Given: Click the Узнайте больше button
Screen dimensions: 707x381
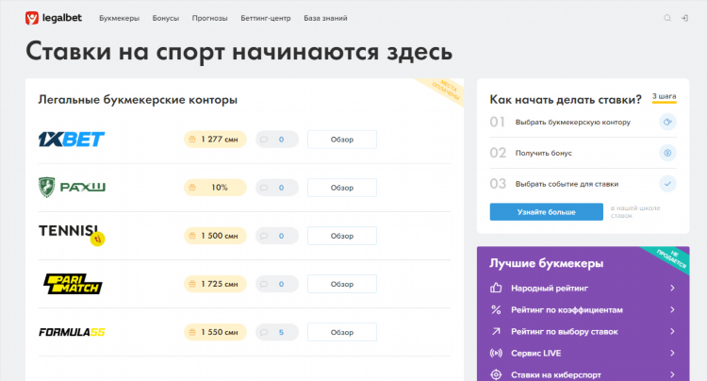Looking at the screenshot, I should (x=547, y=212).
